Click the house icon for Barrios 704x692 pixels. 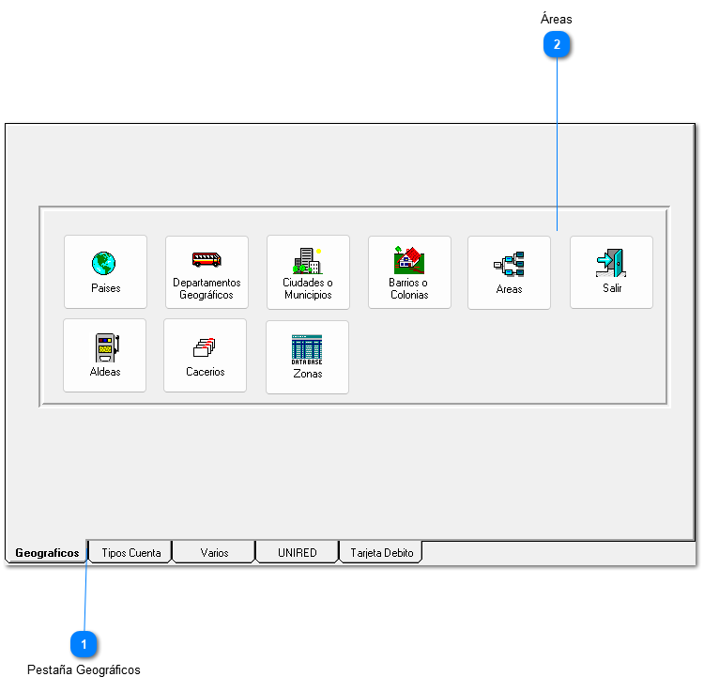point(409,260)
